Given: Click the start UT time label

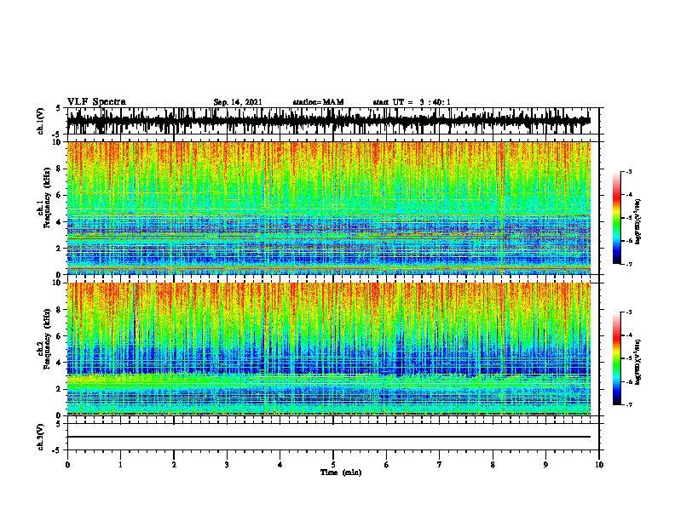Looking at the screenshot, I should pyautogui.click(x=412, y=102).
